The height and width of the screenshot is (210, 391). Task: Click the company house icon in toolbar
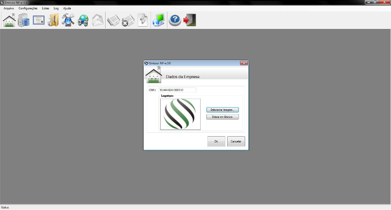[9, 20]
